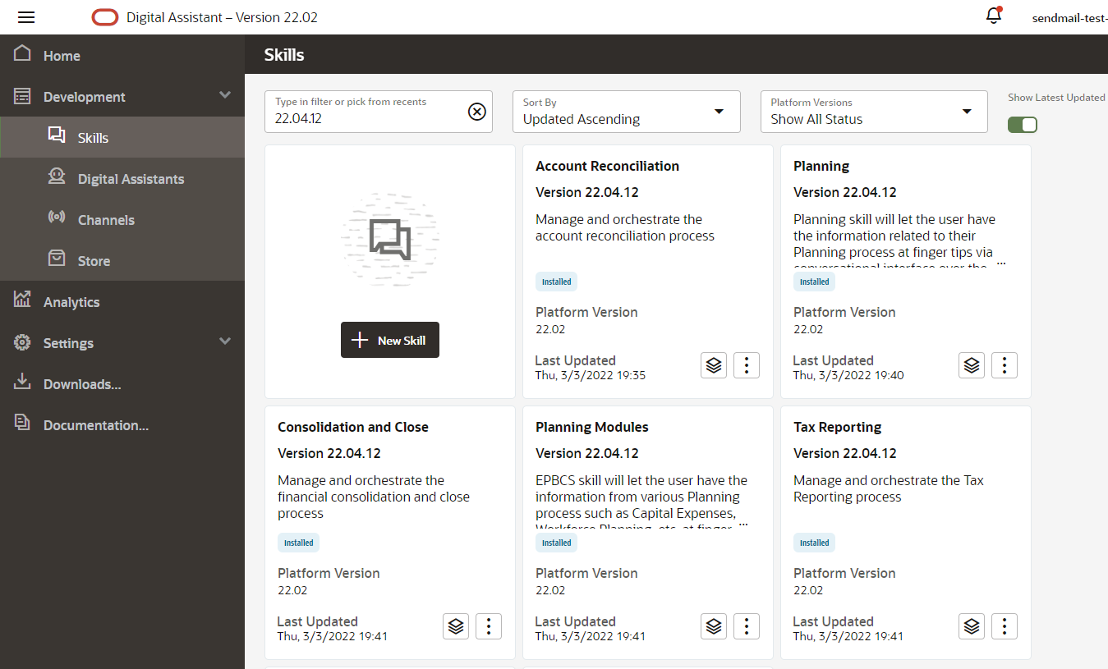Click the New Skill button
Viewport: 1108px width, 669px height.
coord(390,340)
